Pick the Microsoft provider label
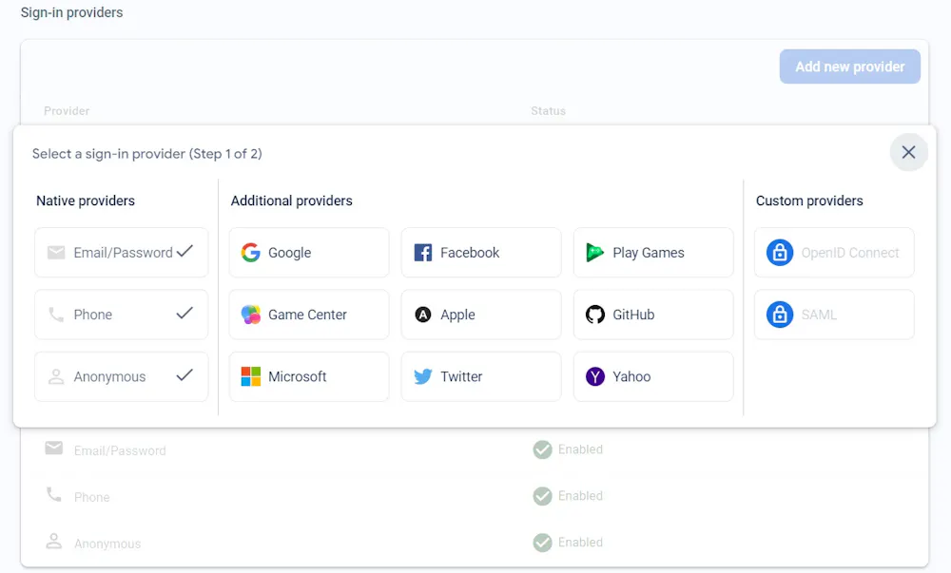 point(297,376)
